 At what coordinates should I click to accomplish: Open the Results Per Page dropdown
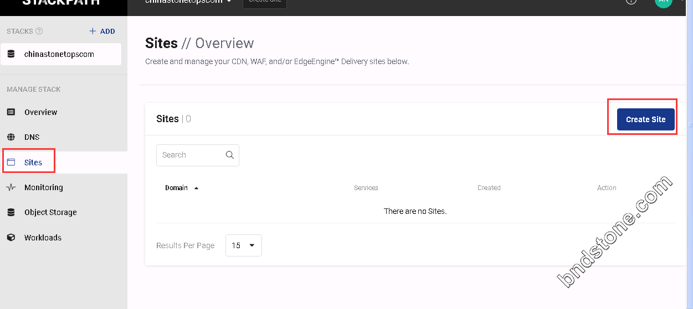click(244, 245)
